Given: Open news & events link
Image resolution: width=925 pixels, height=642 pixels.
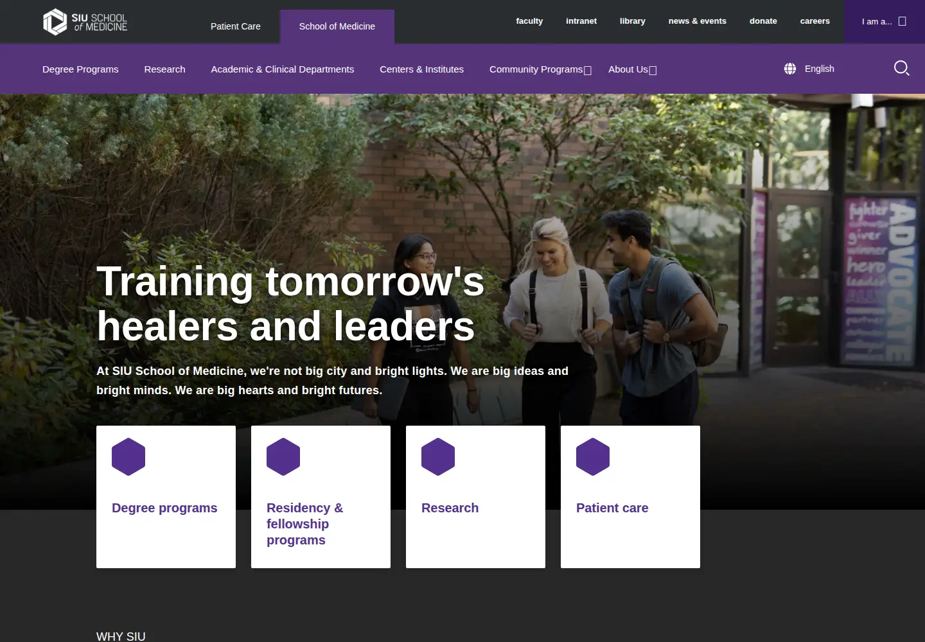Looking at the screenshot, I should coord(698,21).
